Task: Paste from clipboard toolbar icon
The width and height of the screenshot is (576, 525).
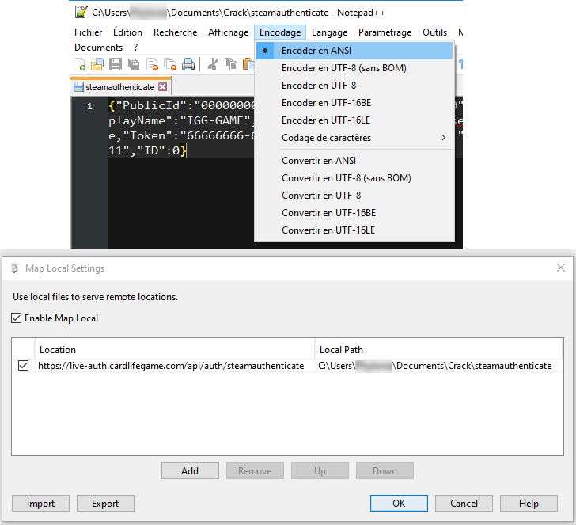Action: pyautogui.click(x=248, y=64)
